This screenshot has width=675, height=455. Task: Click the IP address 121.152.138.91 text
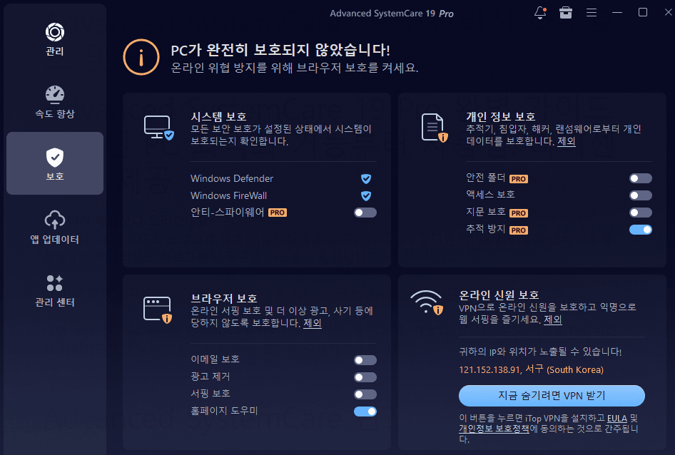coord(489,369)
